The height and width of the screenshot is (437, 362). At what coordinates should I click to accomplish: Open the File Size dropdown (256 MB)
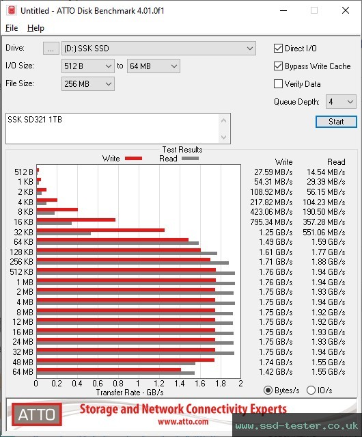click(x=88, y=84)
